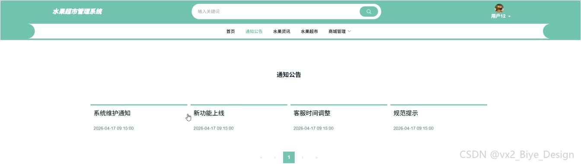
Task: Jump to first page double-arrow
Action: click(261, 158)
